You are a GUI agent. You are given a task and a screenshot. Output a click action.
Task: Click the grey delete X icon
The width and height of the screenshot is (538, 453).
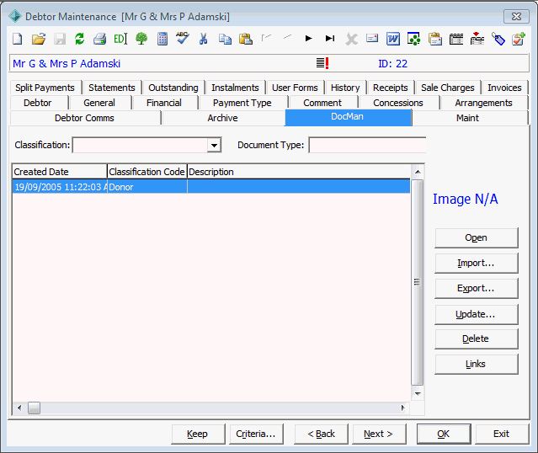point(351,39)
